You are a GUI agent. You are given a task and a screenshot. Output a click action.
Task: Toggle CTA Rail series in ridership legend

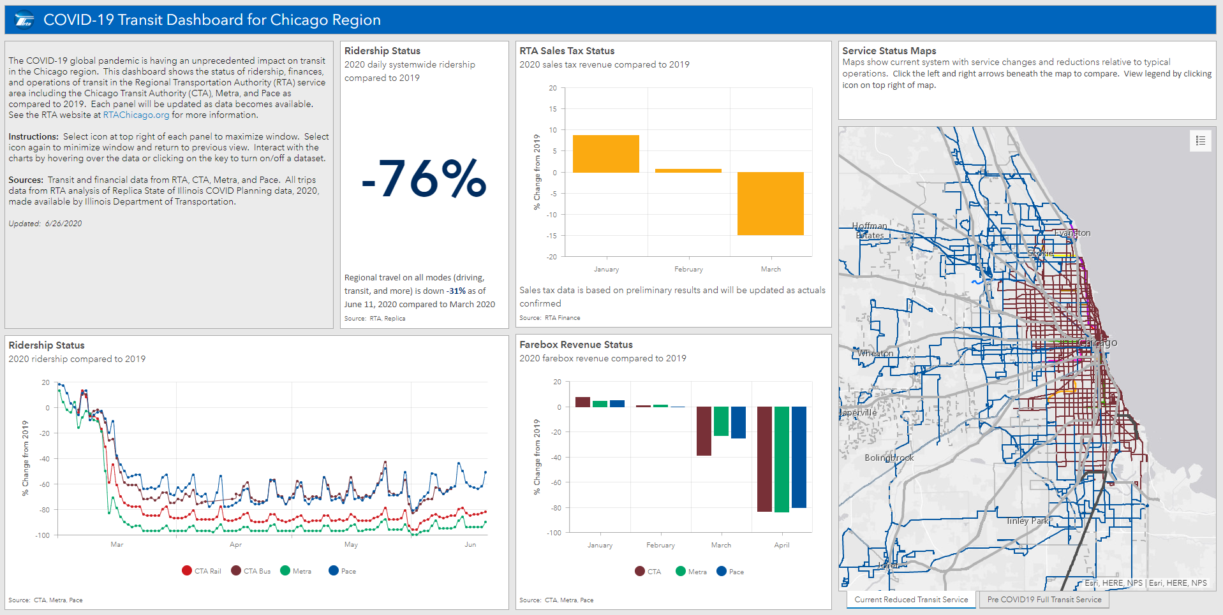coord(202,571)
